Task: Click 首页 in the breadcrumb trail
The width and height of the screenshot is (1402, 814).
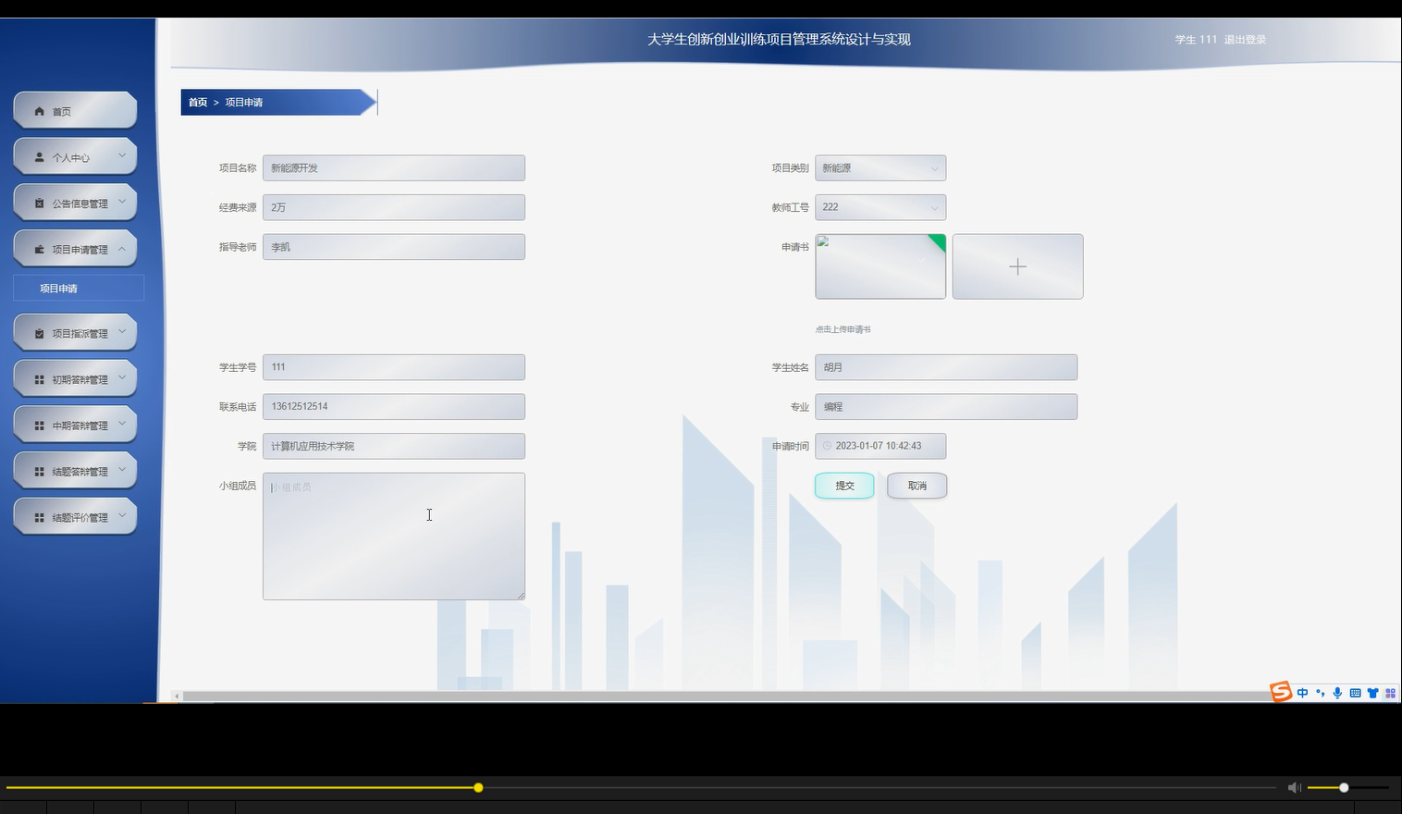Action: [197, 102]
